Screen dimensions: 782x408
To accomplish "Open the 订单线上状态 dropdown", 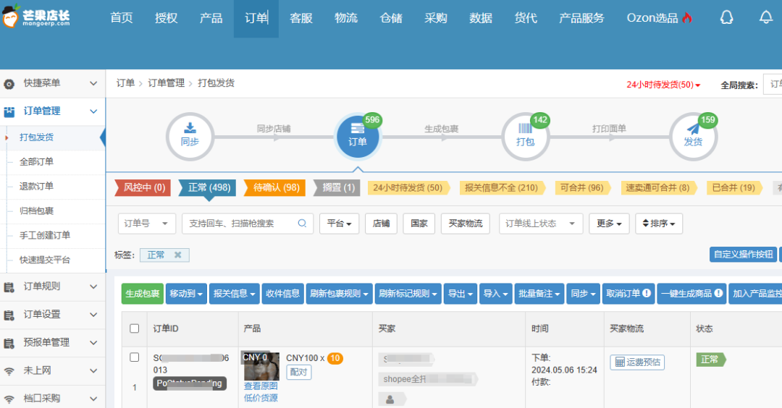I will pyautogui.click(x=541, y=224).
